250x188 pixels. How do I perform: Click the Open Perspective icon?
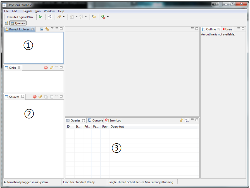[6, 23]
